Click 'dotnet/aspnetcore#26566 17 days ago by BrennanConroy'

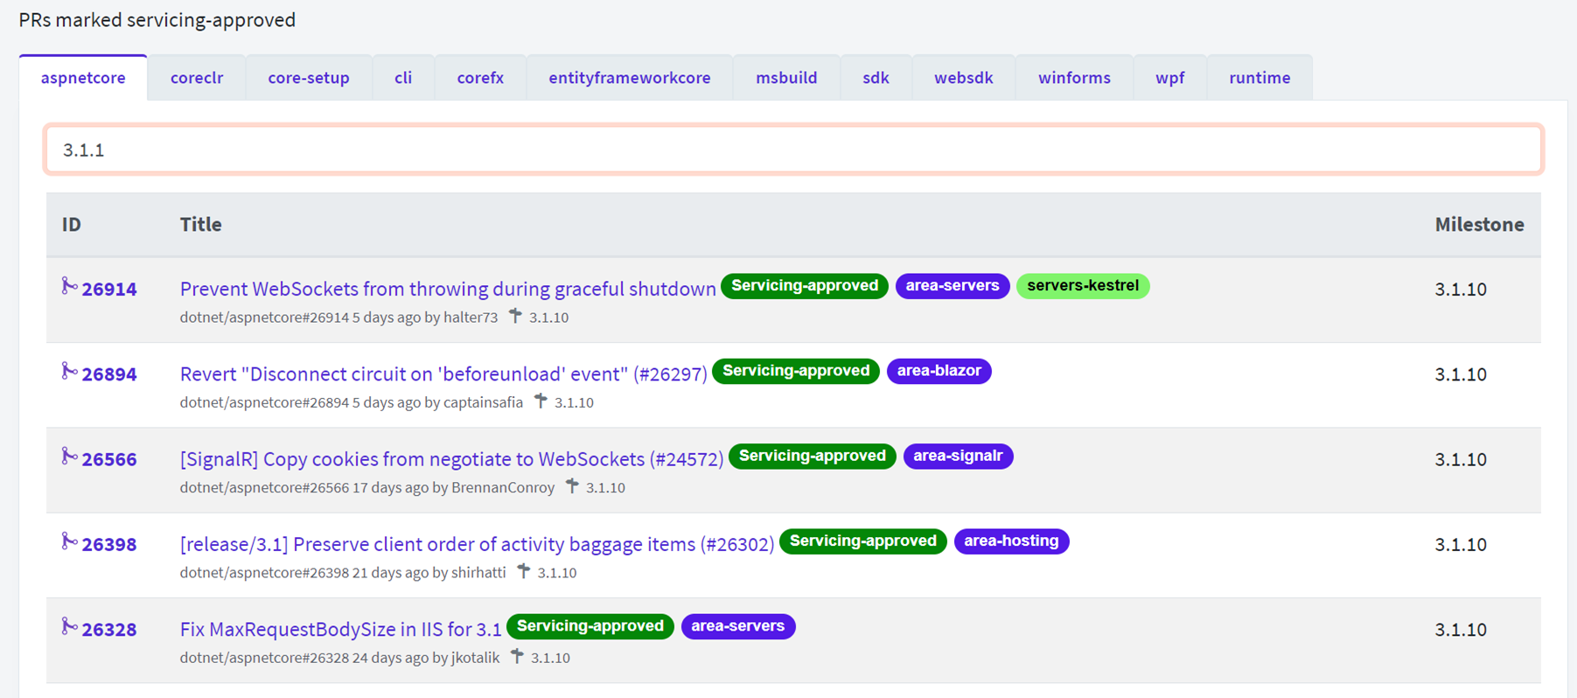pyautogui.click(x=367, y=487)
